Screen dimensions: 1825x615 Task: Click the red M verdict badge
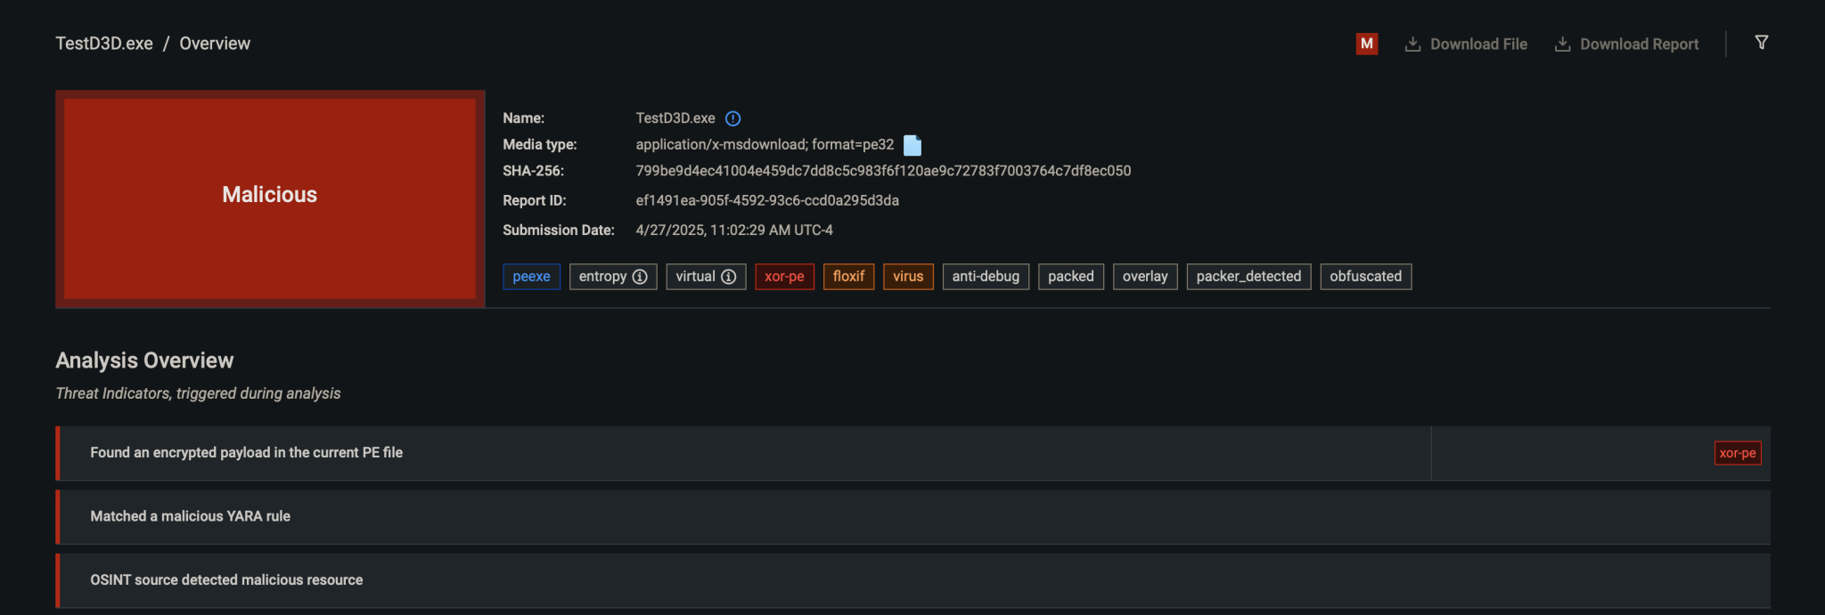point(1366,43)
